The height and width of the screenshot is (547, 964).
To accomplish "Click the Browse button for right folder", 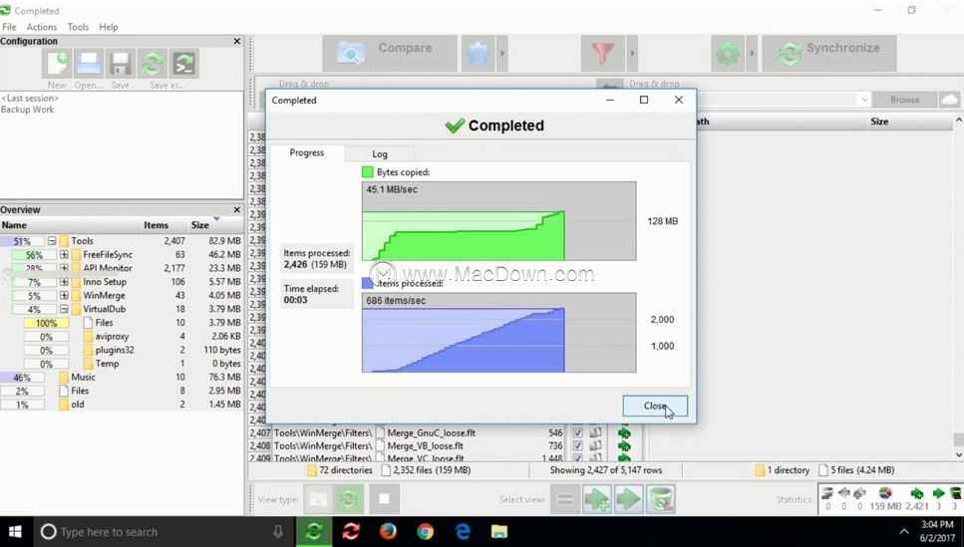I will tap(905, 99).
